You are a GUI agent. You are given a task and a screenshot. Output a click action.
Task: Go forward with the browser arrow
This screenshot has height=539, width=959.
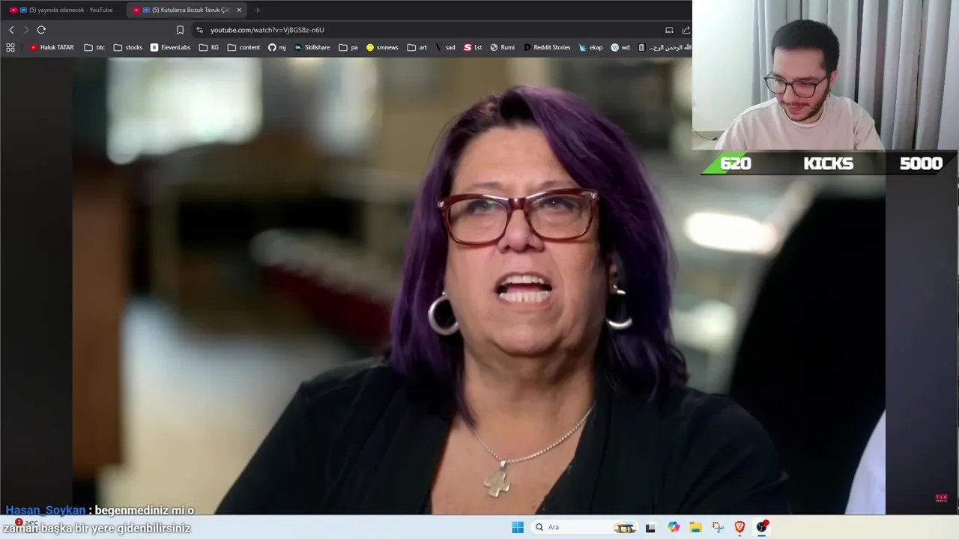click(26, 30)
